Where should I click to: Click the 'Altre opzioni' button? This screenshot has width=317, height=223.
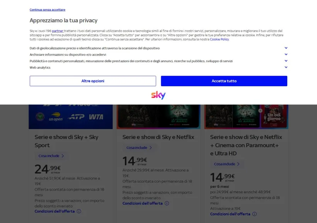click(93, 81)
